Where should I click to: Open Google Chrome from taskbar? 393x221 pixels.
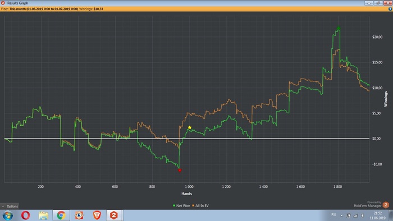(61, 215)
